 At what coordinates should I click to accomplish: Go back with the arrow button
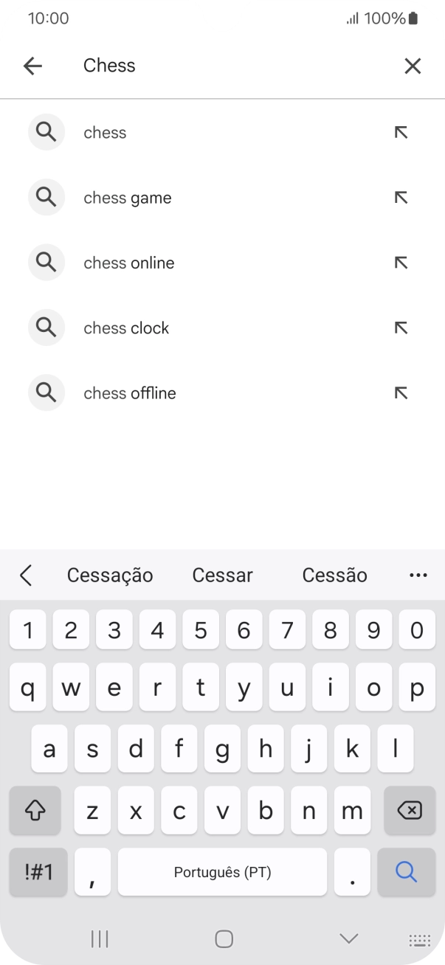coord(32,66)
